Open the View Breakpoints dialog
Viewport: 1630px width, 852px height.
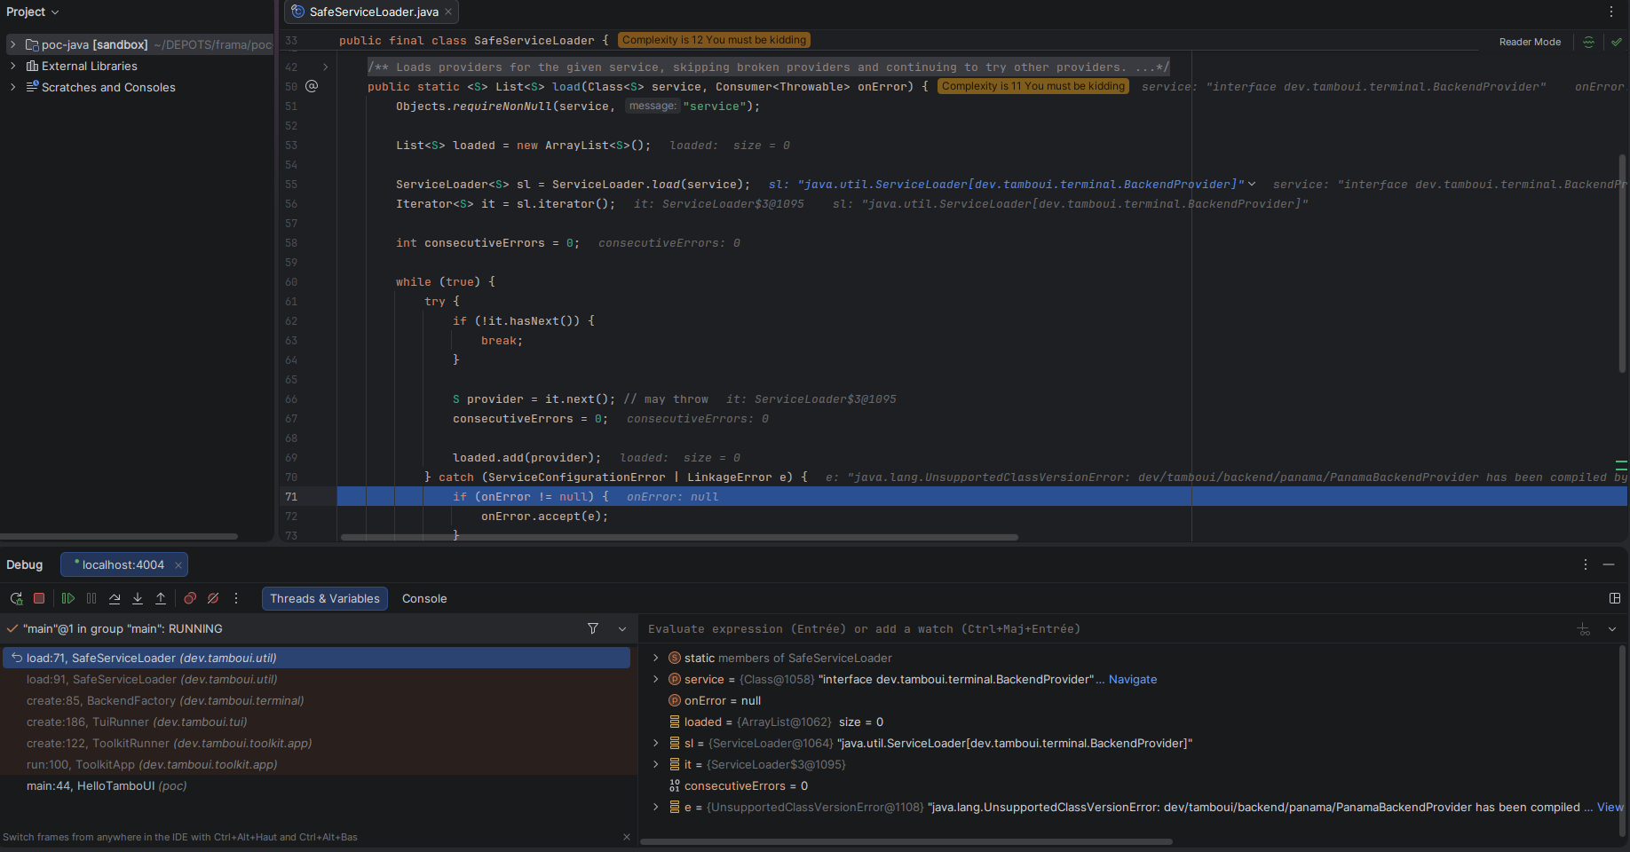tap(190, 599)
